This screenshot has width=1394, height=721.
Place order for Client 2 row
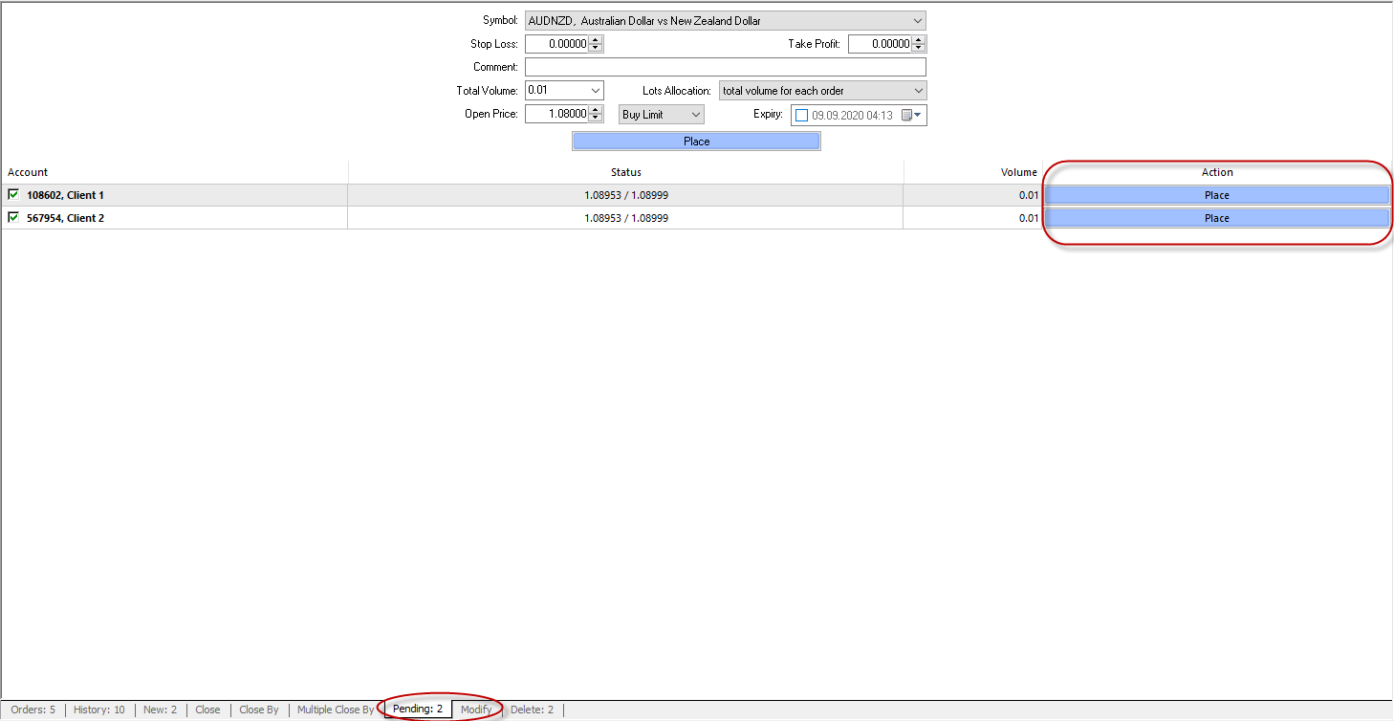point(1216,218)
